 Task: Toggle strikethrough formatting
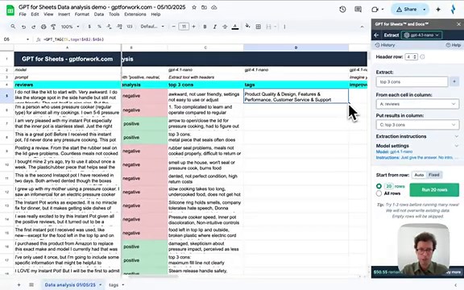click(x=225, y=27)
